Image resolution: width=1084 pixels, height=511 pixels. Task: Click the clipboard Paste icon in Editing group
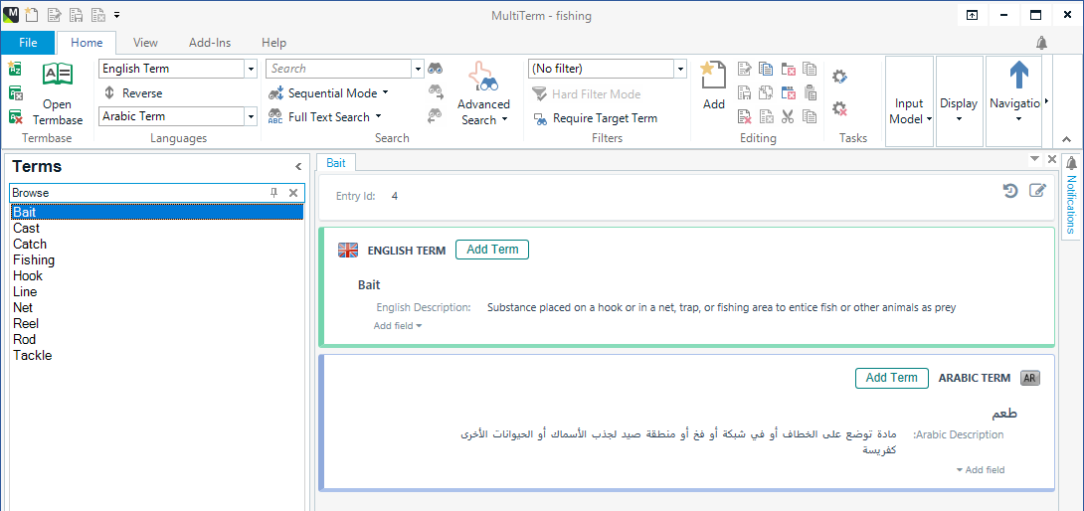point(810,92)
